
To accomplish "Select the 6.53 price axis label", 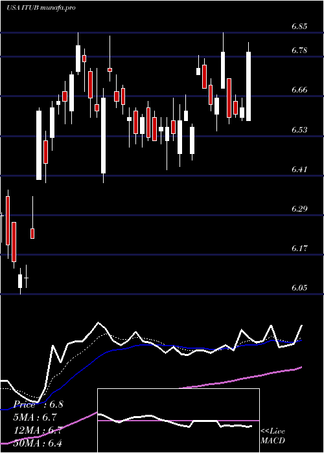I will [x=299, y=129].
